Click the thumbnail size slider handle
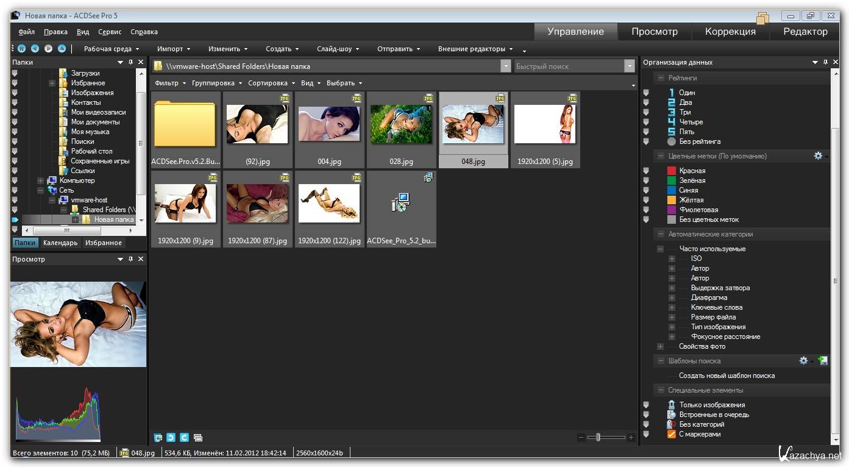 click(x=599, y=437)
